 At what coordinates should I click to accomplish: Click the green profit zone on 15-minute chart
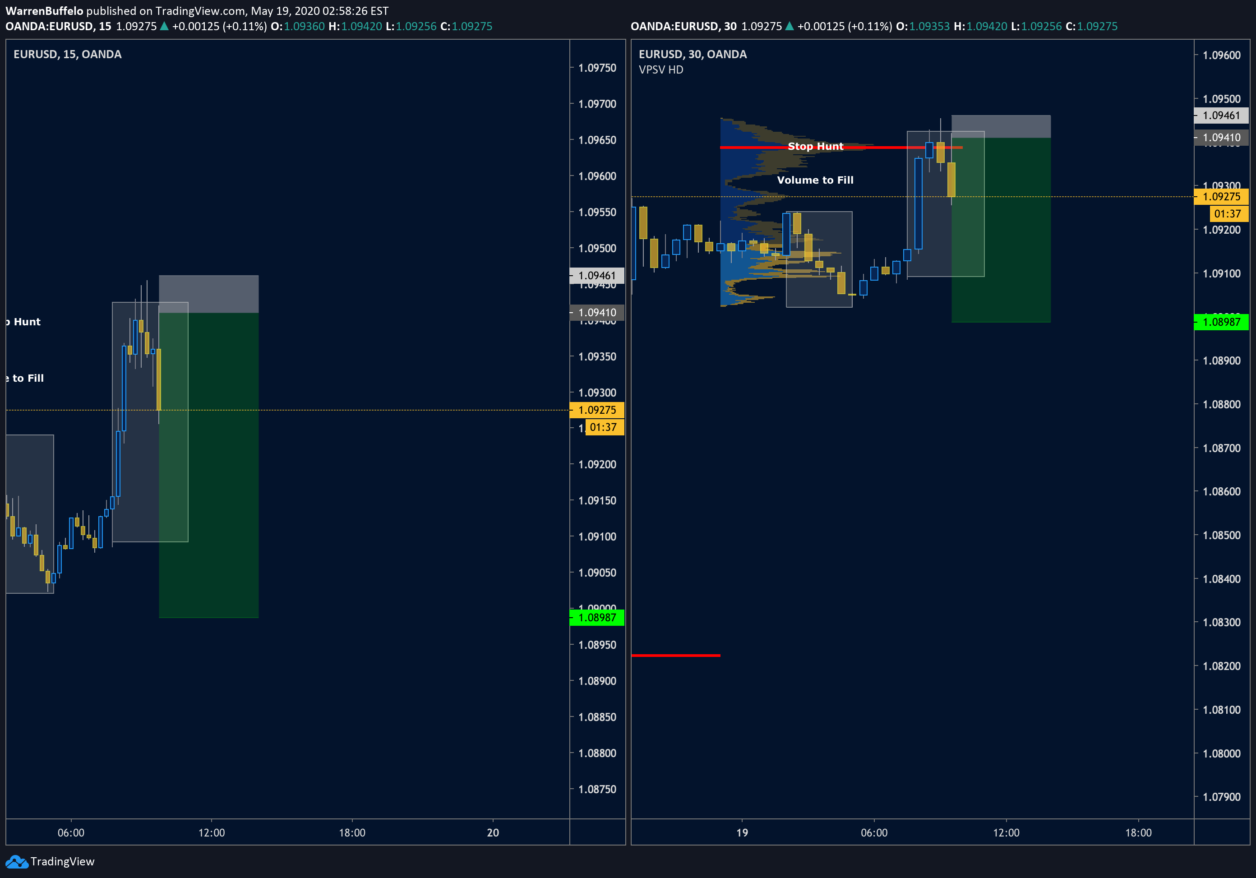(x=224, y=492)
